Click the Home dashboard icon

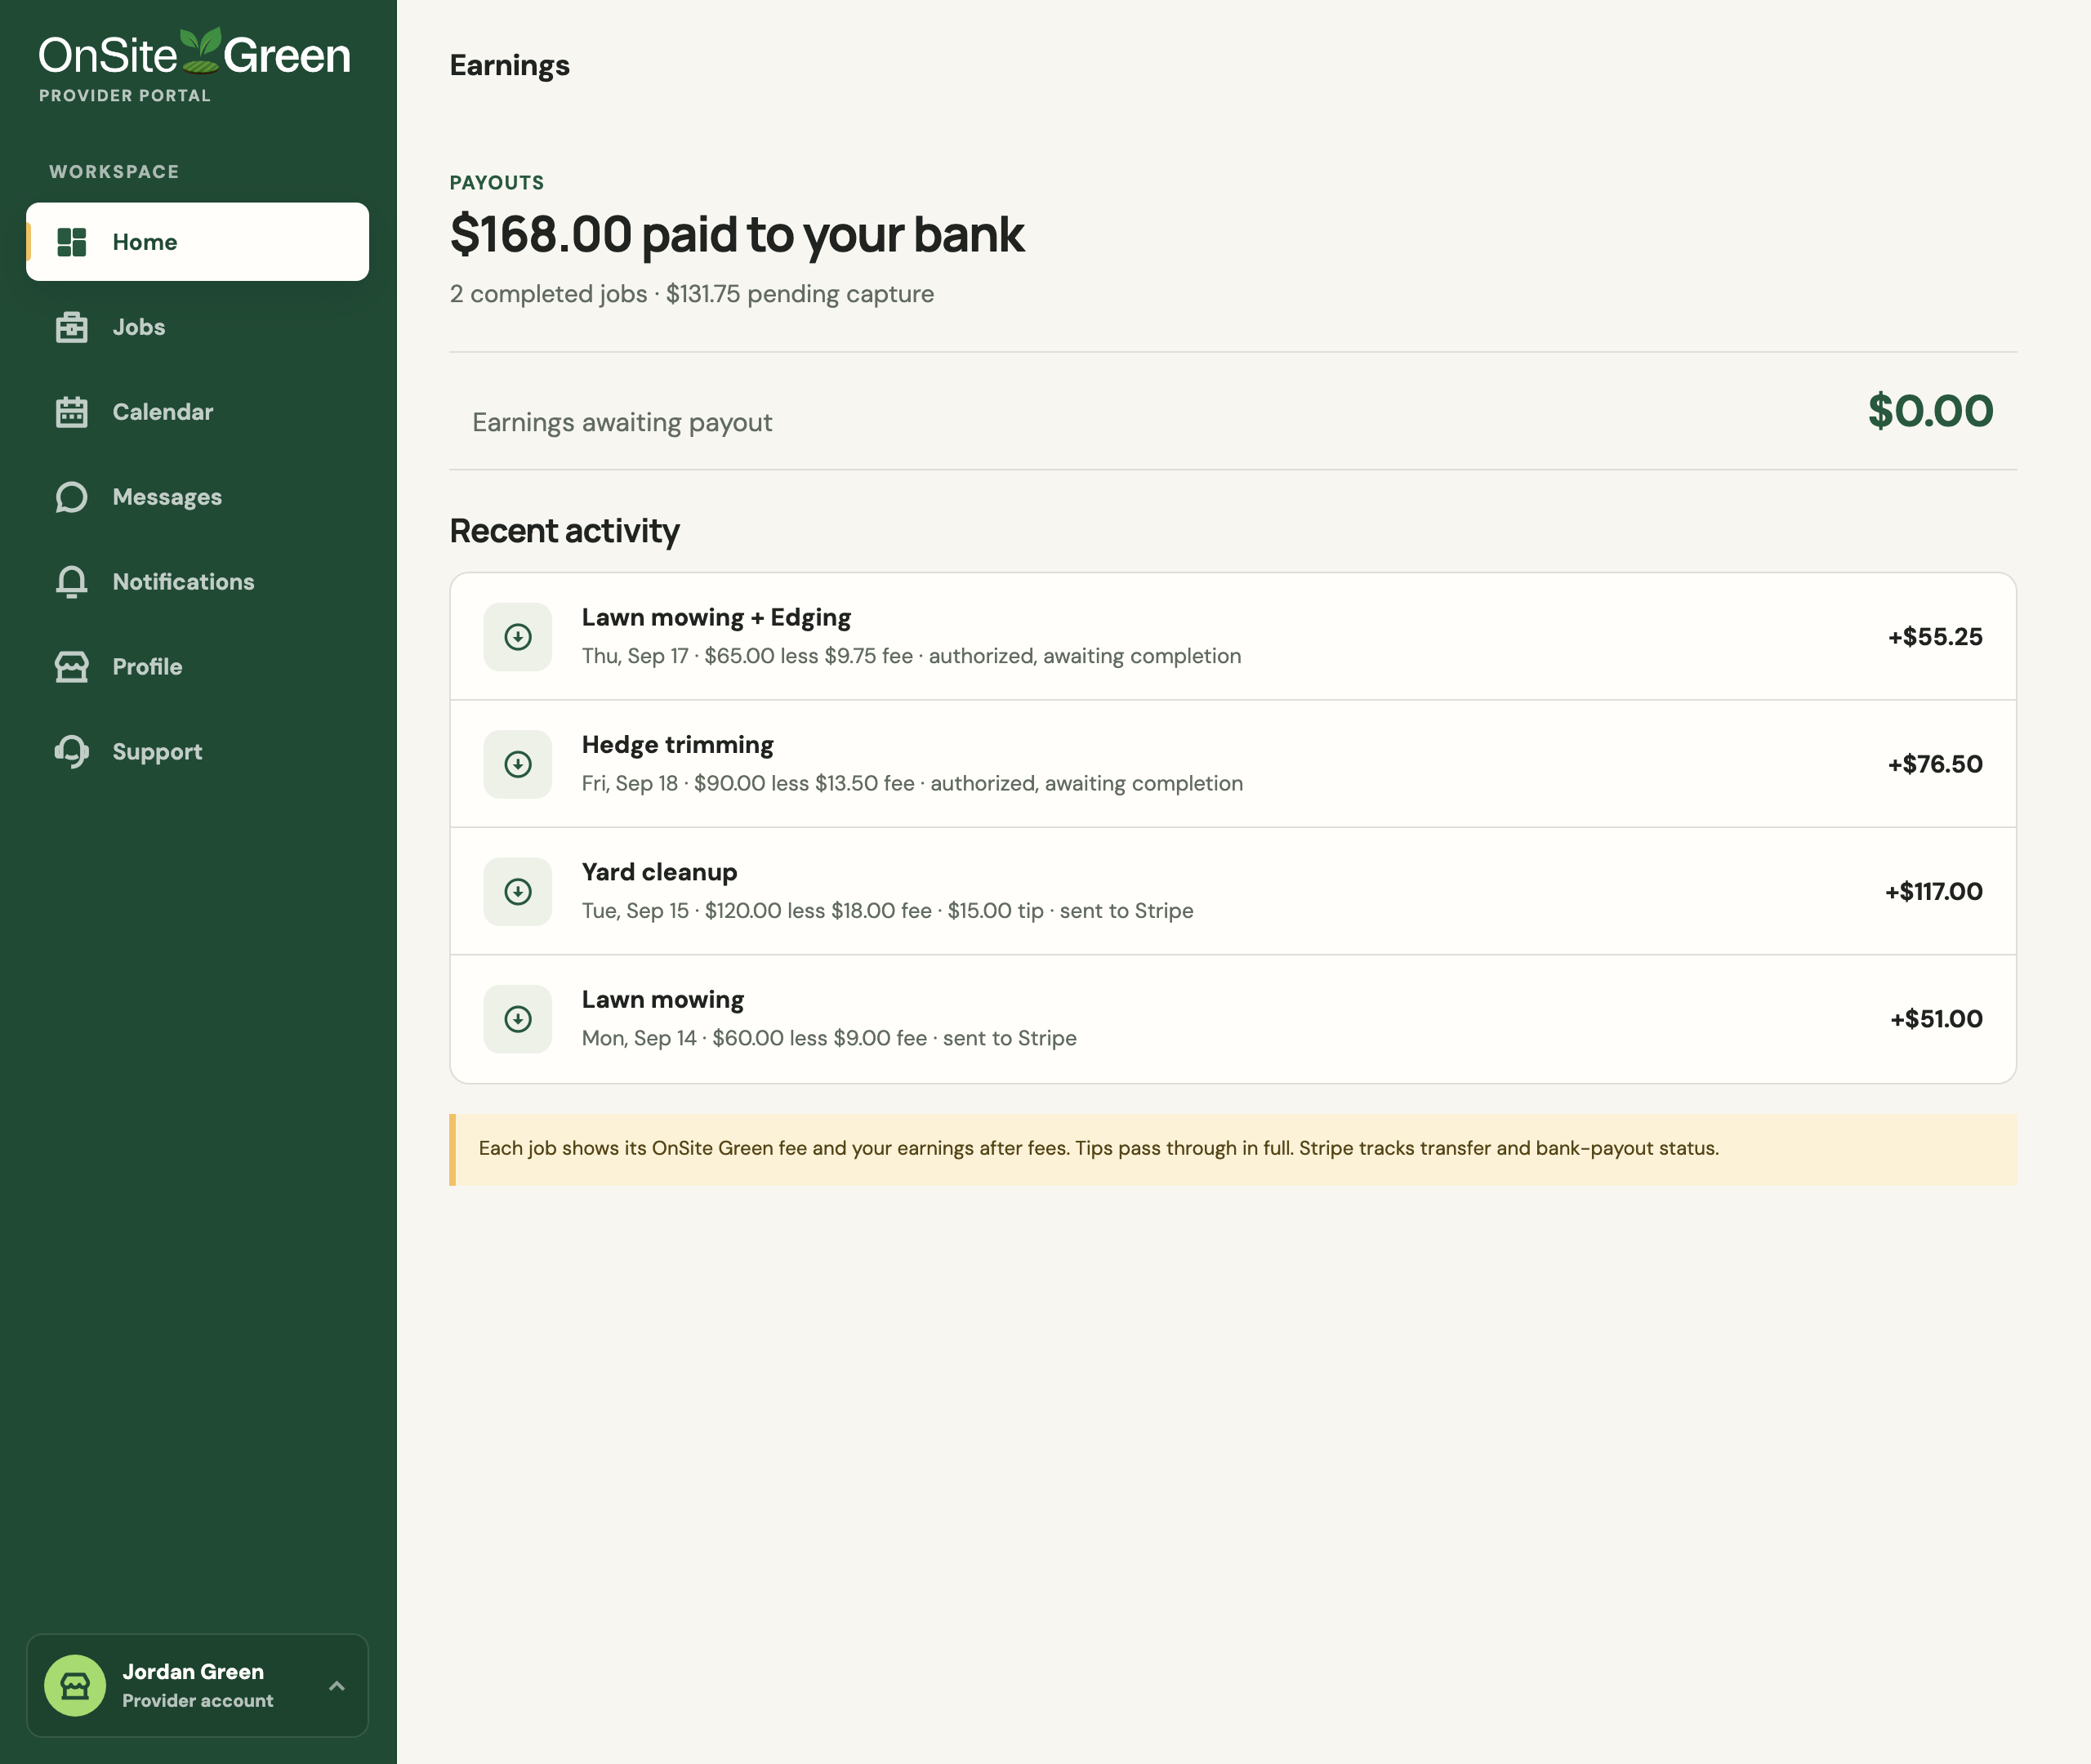coord(72,242)
